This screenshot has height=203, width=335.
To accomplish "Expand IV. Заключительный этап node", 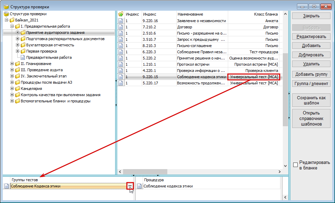I will click(x=12, y=76).
